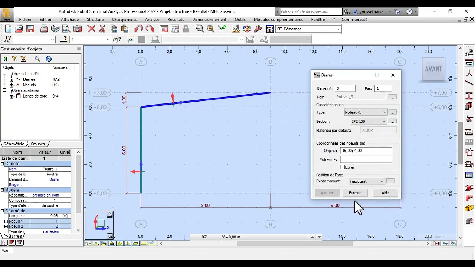Image resolution: width=475 pixels, height=267 pixels.
Task: Close the Gestionnaire d'objets panel
Action: [x=79, y=49]
